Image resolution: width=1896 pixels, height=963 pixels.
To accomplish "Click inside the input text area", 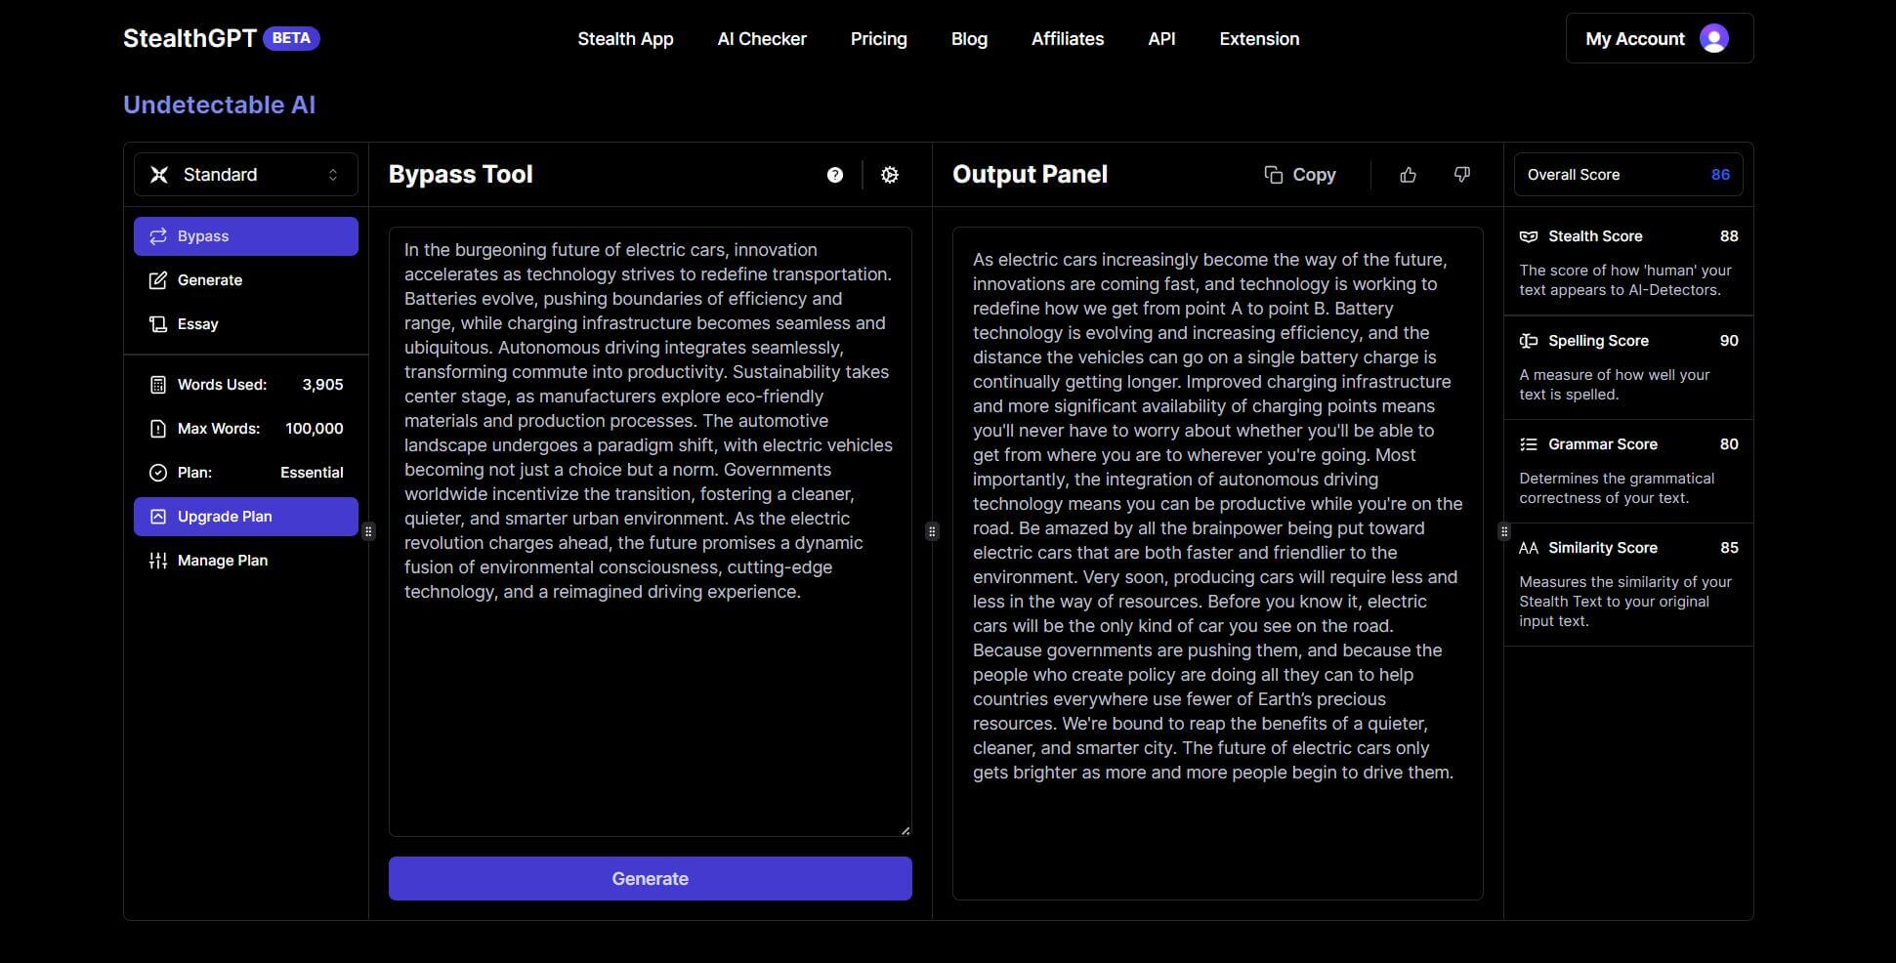I will 651,531.
